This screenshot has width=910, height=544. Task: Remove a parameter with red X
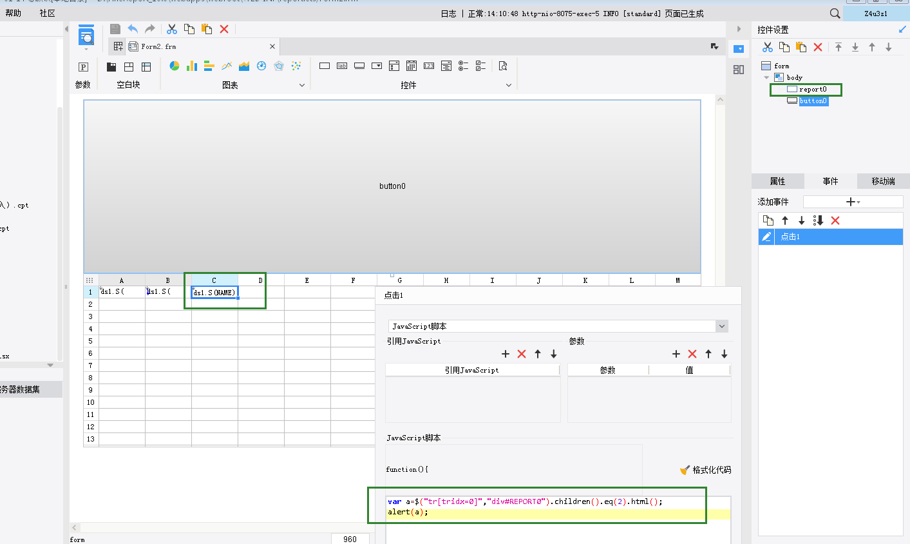[692, 354]
